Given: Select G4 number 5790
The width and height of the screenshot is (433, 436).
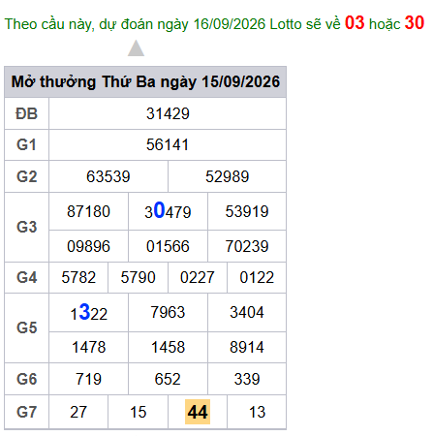Looking at the screenshot, I should pyautogui.click(x=139, y=277).
